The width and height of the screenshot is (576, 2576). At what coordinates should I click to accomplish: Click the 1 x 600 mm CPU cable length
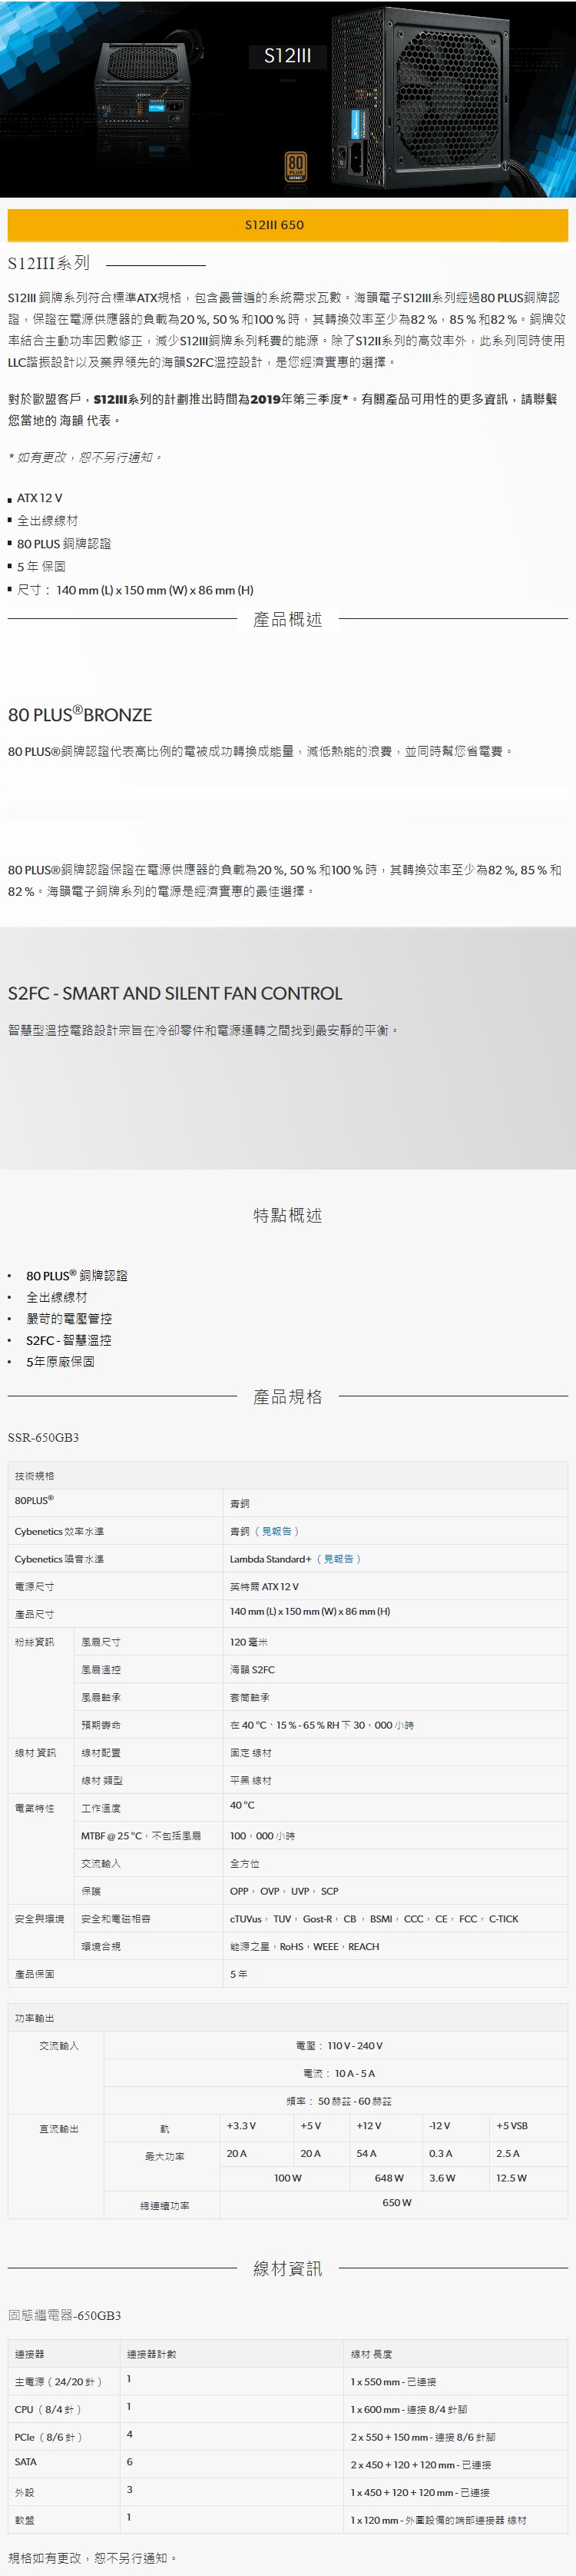click(x=409, y=2410)
